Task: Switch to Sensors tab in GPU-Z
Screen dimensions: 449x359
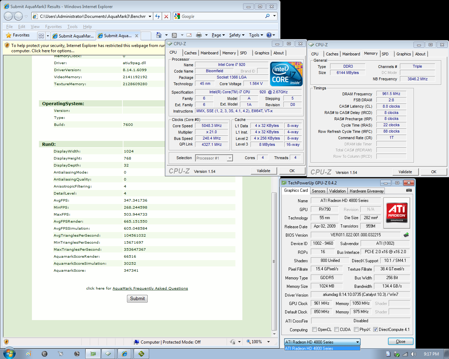Action: 319,191
